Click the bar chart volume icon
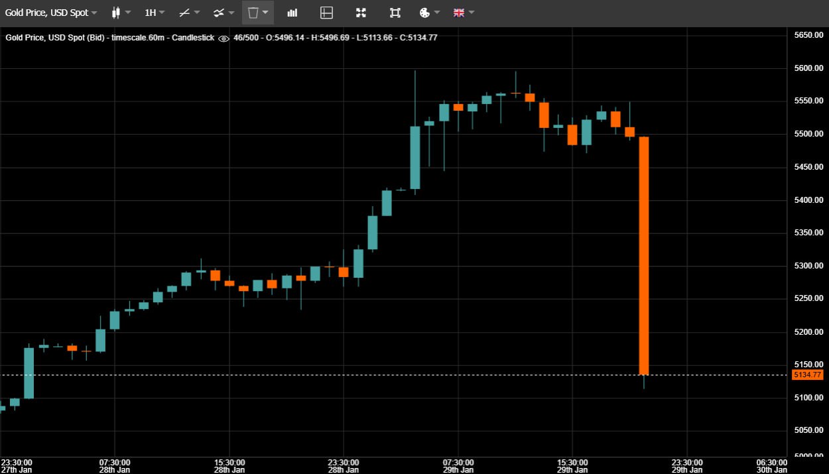This screenshot has width=829, height=474. (x=292, y=13)
